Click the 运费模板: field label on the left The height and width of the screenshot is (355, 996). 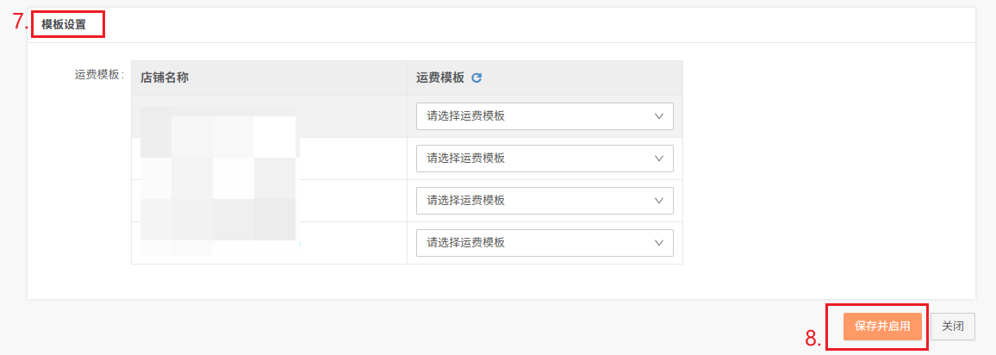click(x=99, y=74)
